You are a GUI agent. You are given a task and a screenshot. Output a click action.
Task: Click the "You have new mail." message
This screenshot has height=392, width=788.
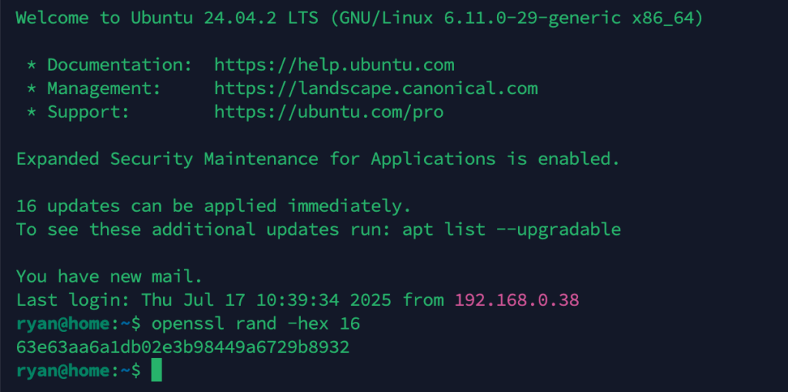[109, 276]
